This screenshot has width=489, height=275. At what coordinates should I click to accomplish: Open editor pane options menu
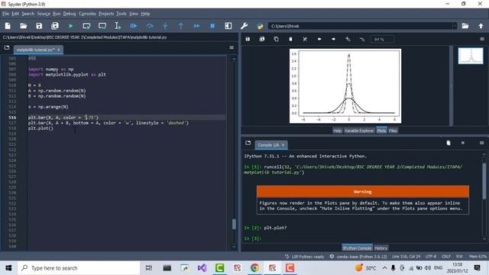[x=232, y=47]
